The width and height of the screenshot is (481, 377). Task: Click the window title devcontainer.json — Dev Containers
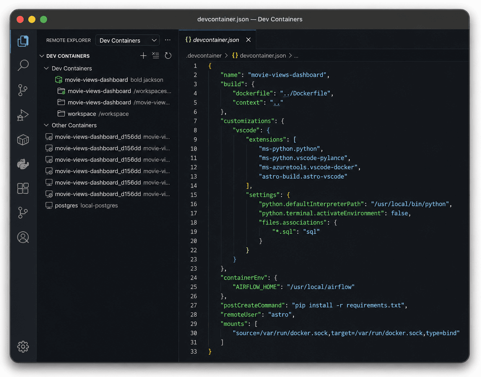tap(250, 19)
